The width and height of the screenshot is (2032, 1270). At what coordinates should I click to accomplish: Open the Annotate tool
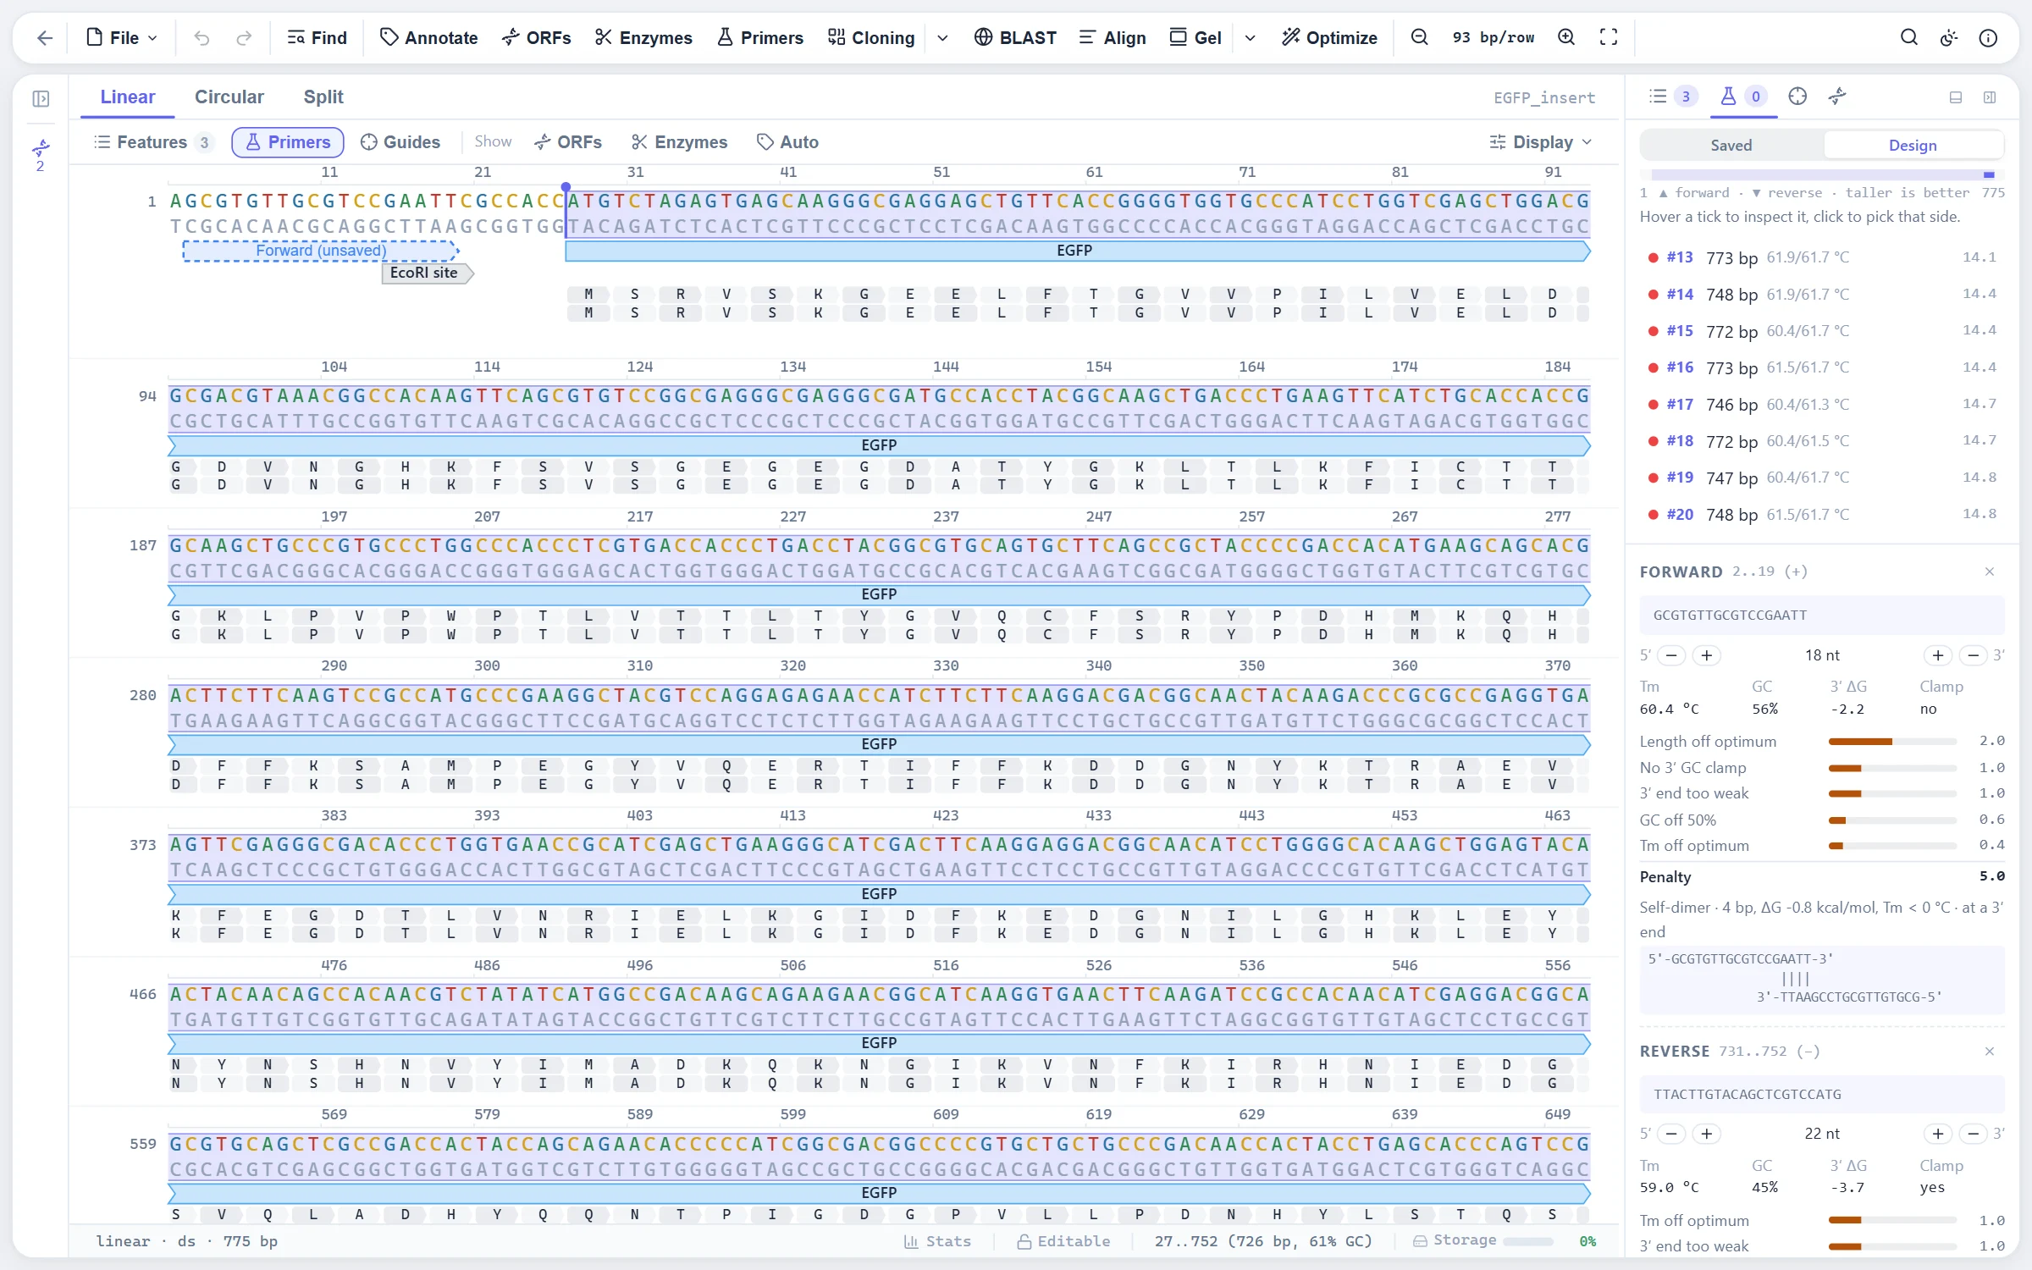429,37
